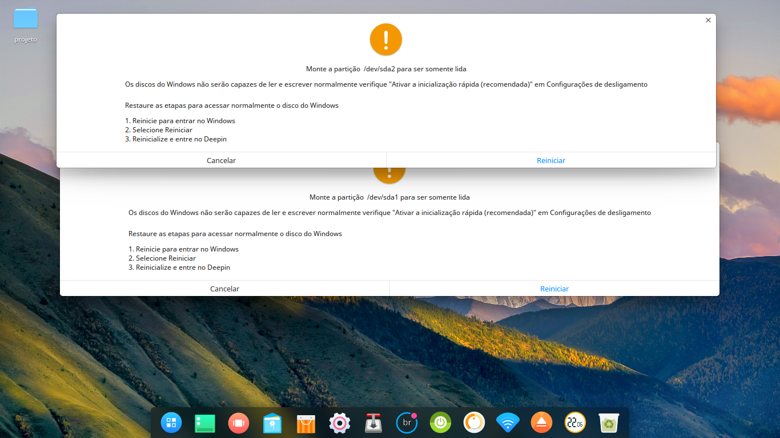Viewport: 780px width, 438px height.
Task: Click '1. Reinicie para entrar no Windows' in sda1 dialog
Action: coord(183,249)
